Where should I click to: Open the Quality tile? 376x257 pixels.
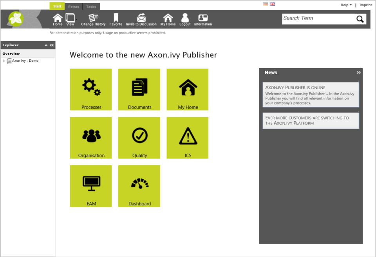tap(139, 138)
